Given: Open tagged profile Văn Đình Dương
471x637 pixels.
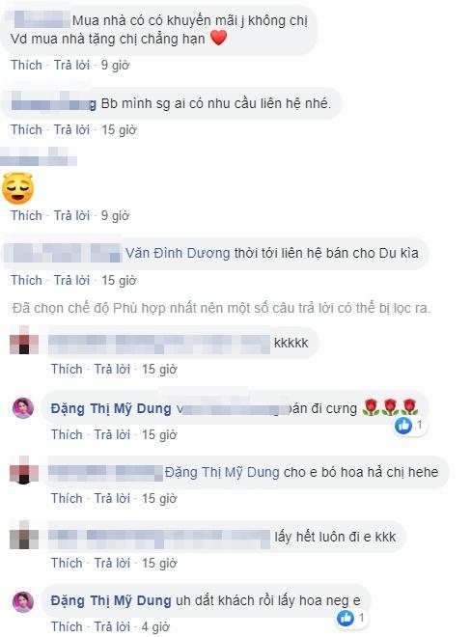Looking at the screenshot, I should click(x=178, y=253).
